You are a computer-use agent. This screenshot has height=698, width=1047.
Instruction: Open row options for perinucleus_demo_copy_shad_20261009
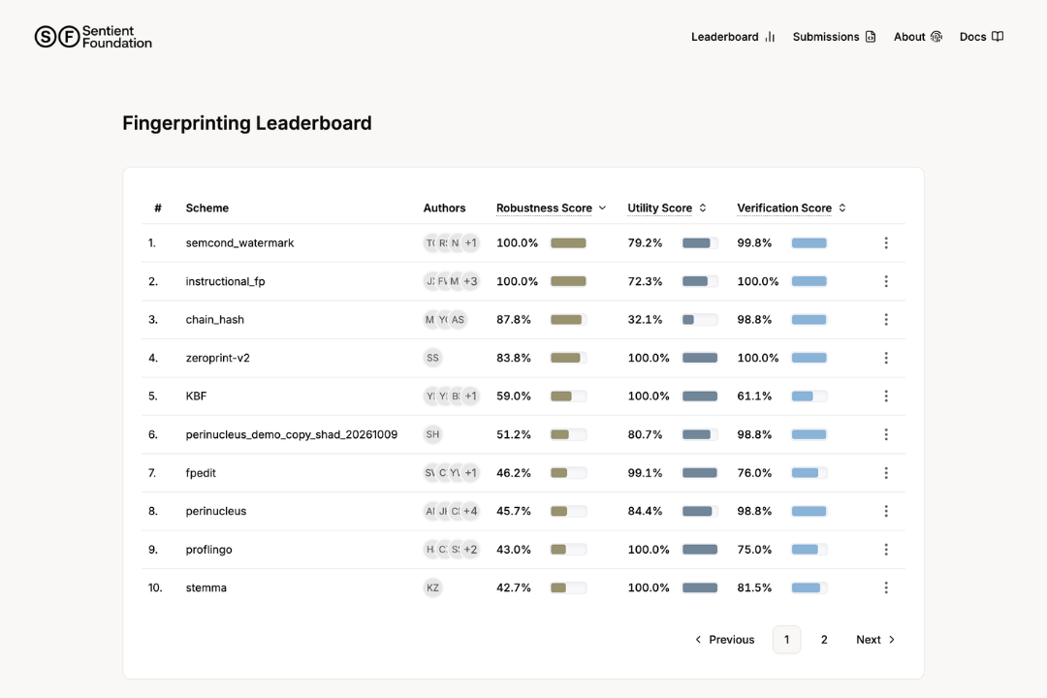click(x=886, y=435)
